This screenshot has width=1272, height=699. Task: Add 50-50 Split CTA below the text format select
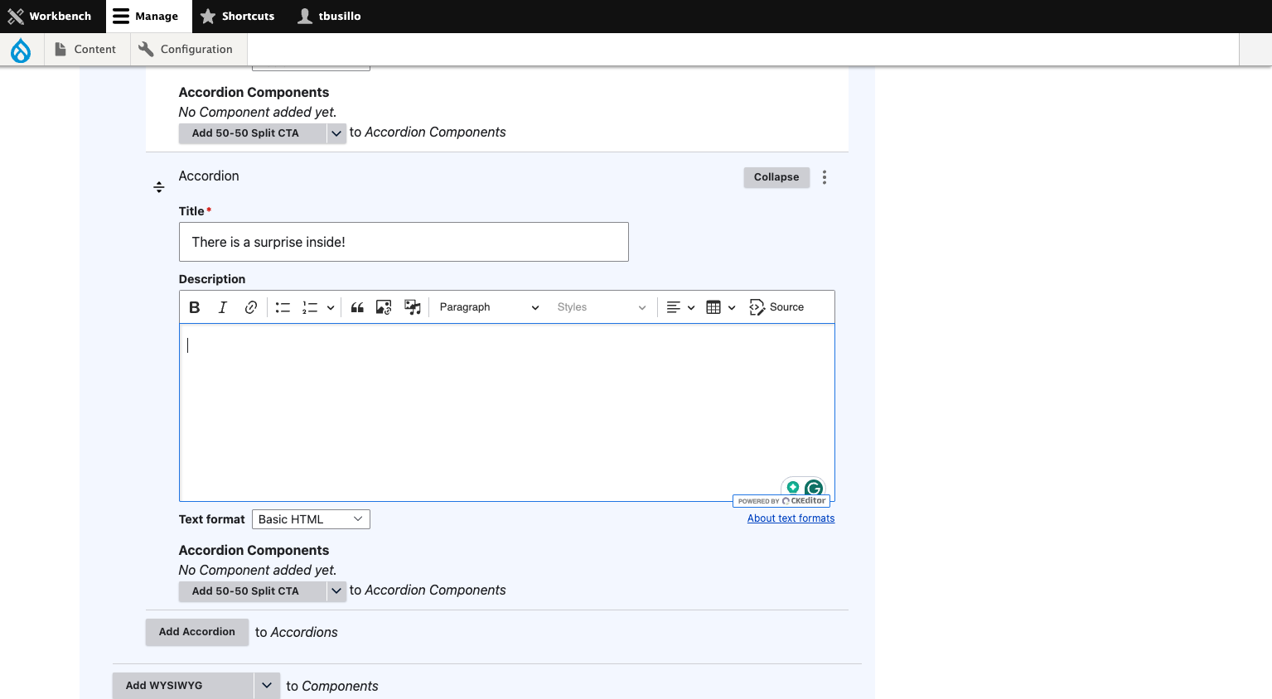pos(253,591)
